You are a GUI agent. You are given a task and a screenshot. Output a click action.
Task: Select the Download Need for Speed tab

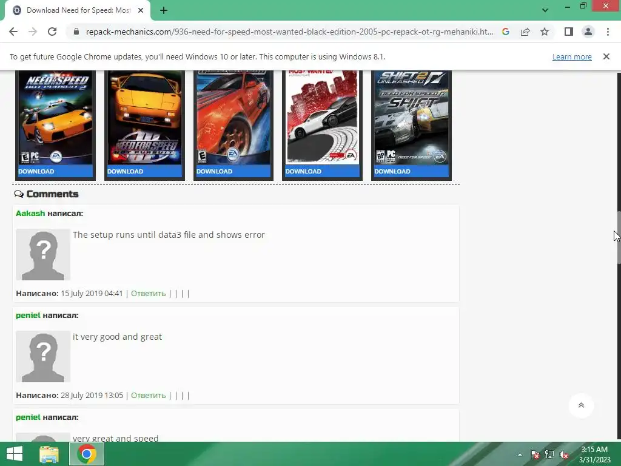78,10
